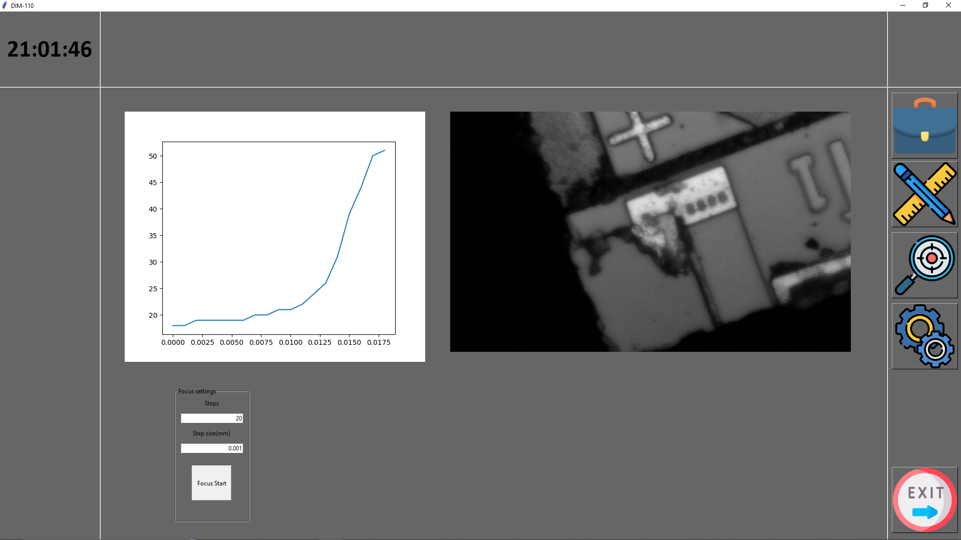This screenshot has height=540, width=961.
Task: Click the 'Steps' label
Action: [x=212, y=403]
